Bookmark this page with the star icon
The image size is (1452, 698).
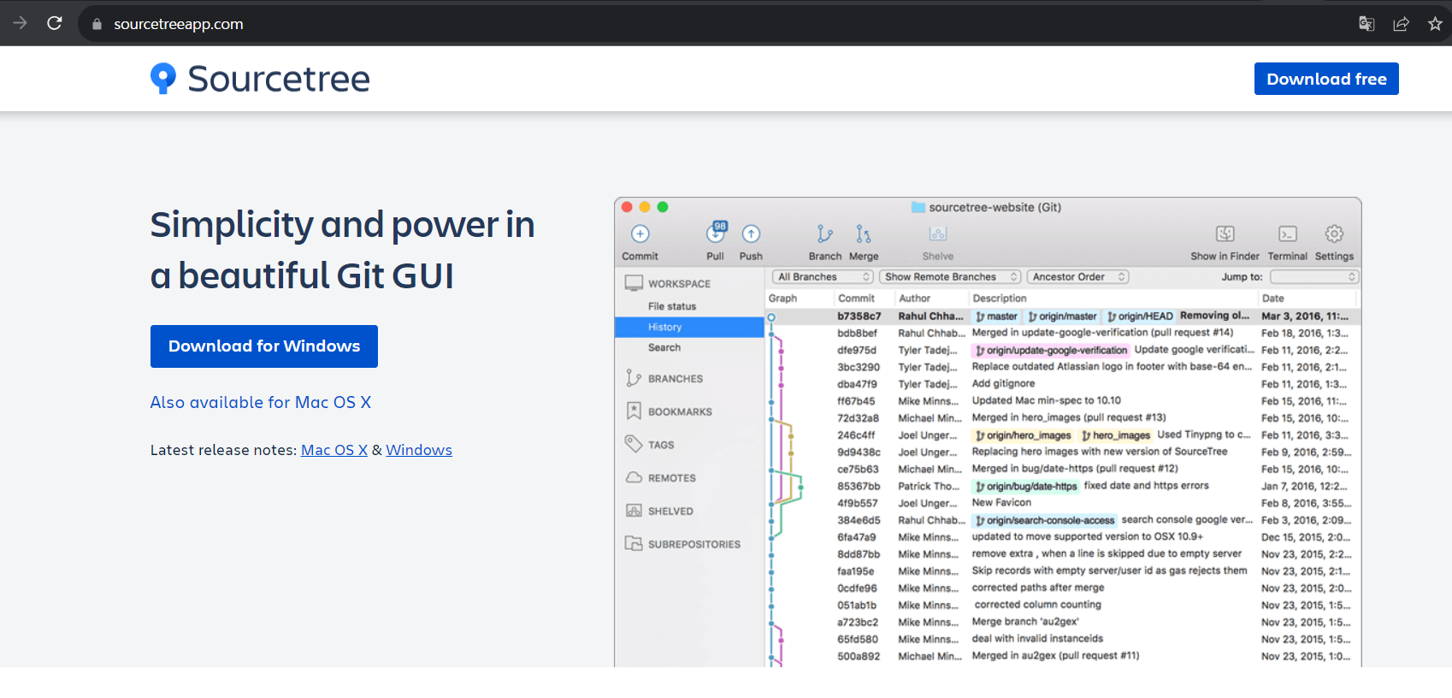click(x=1435, y=24)
